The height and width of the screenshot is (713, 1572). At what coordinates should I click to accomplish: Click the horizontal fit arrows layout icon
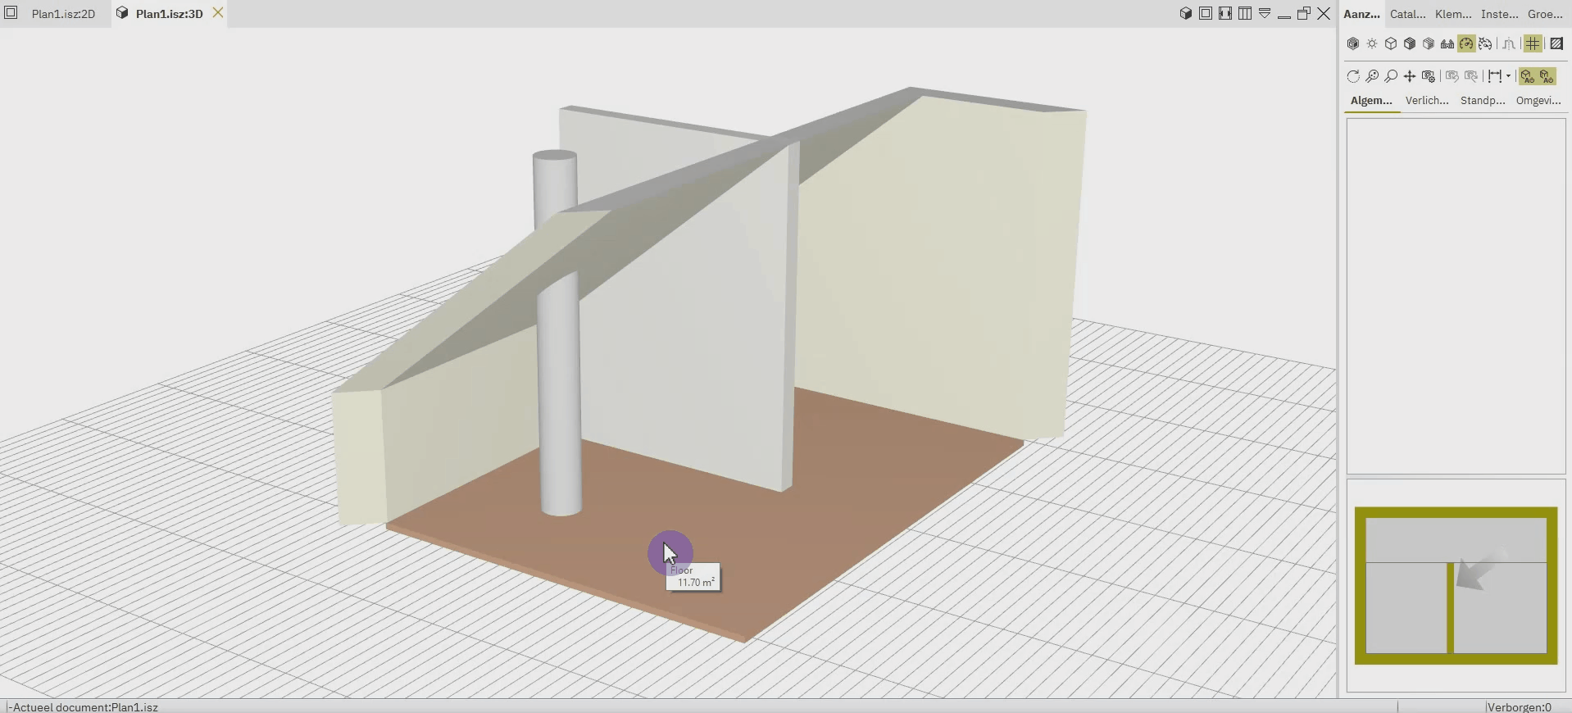tap(1225, 13)
